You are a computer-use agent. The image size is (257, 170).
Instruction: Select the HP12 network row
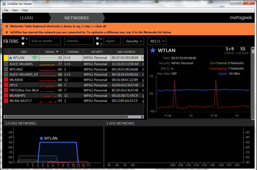[x=74, y=85]
